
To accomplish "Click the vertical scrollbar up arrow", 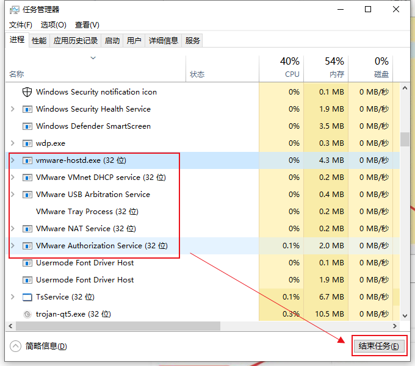I will point(405,88).
